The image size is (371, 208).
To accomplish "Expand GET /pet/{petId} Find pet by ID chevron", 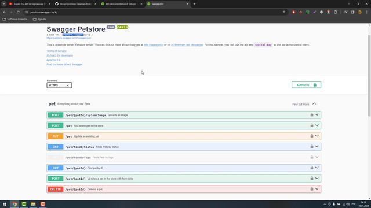I will coord(317,168).
